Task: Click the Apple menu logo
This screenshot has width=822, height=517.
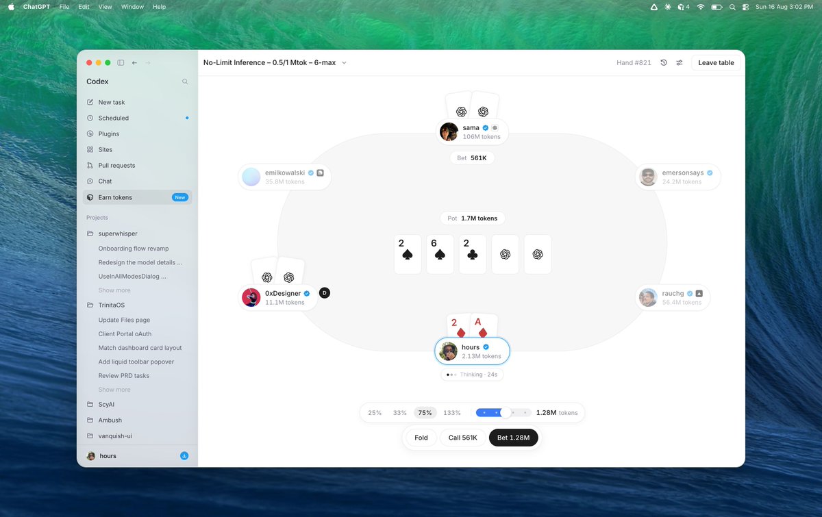Action: [x=10, y=7]
